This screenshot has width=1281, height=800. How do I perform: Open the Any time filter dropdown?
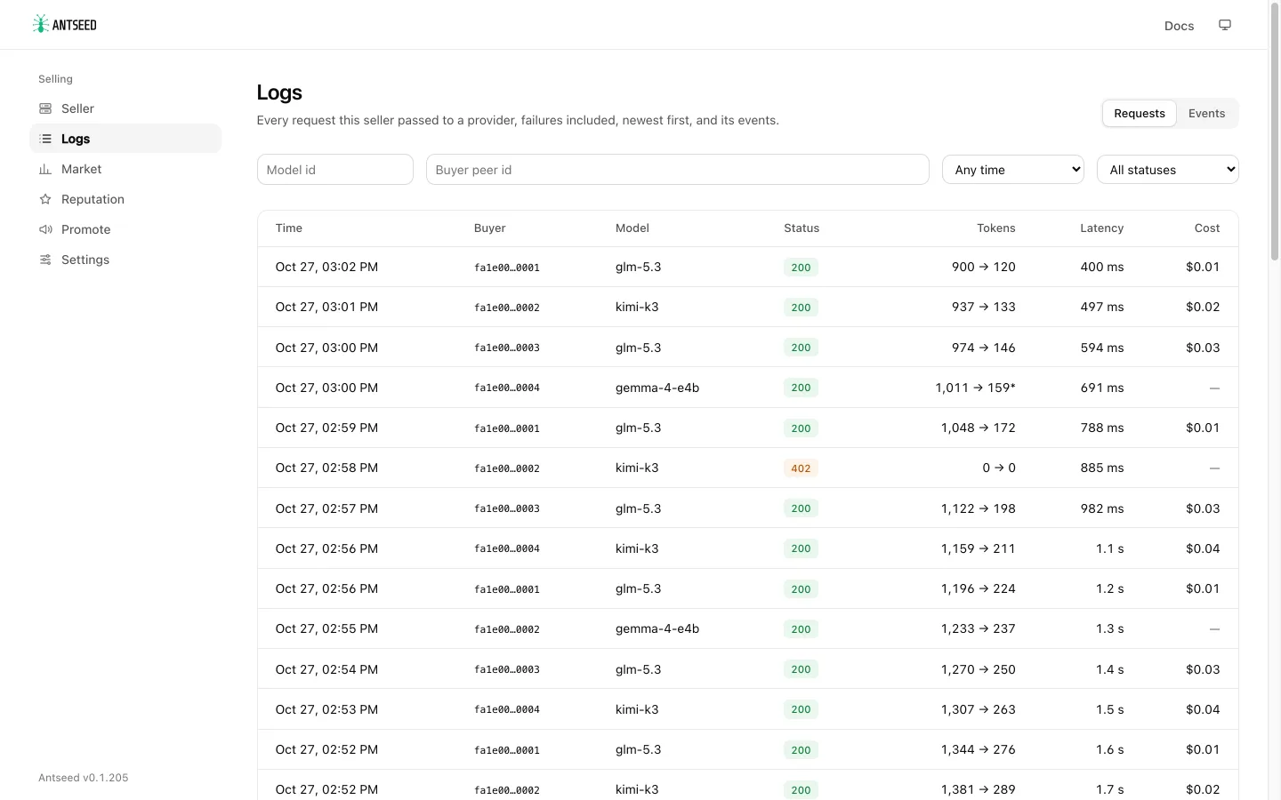point(1013,170)
